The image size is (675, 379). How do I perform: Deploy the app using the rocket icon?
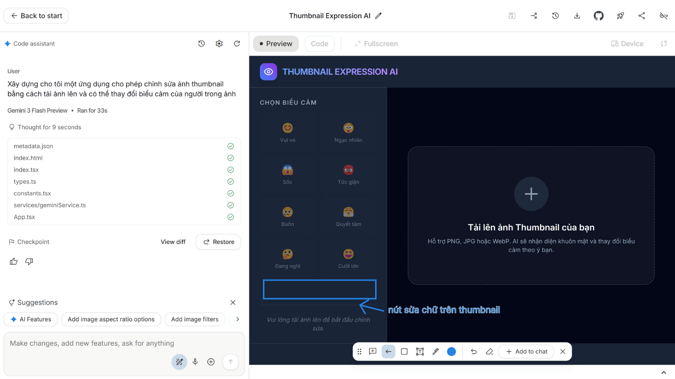pyautogui.click(x=620, y=16)
